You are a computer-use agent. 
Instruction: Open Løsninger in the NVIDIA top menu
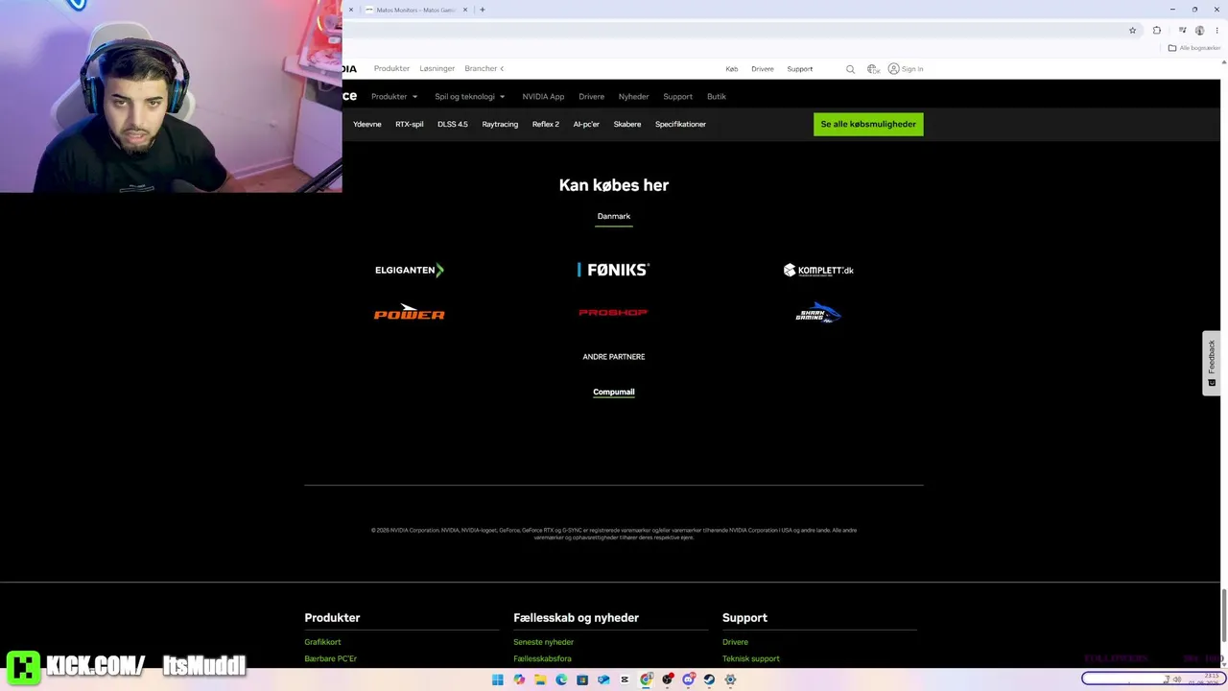437,69
